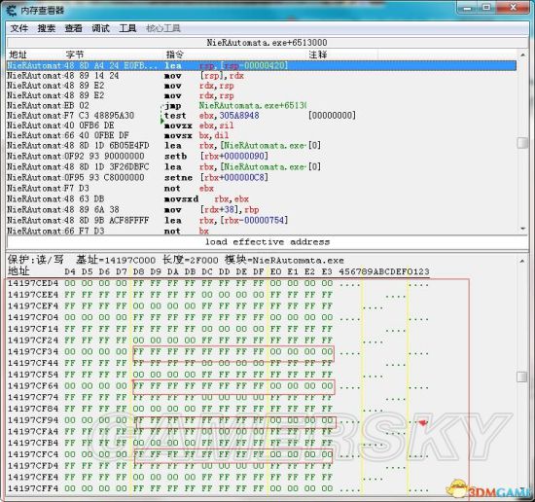Click the disassembler scrollbar thumb
The width and height of the screenshot is (535, 502).
point(522,143)
